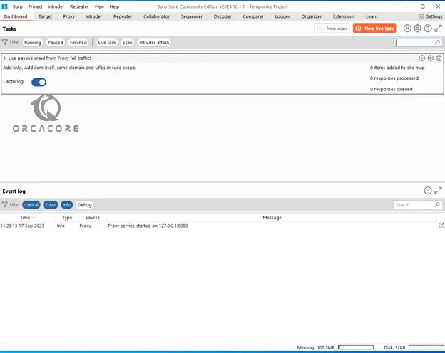Click the live passive crawl task title
Image resolution: width=445 pixels, height=353 pixels.
click(x=47, y=58)
